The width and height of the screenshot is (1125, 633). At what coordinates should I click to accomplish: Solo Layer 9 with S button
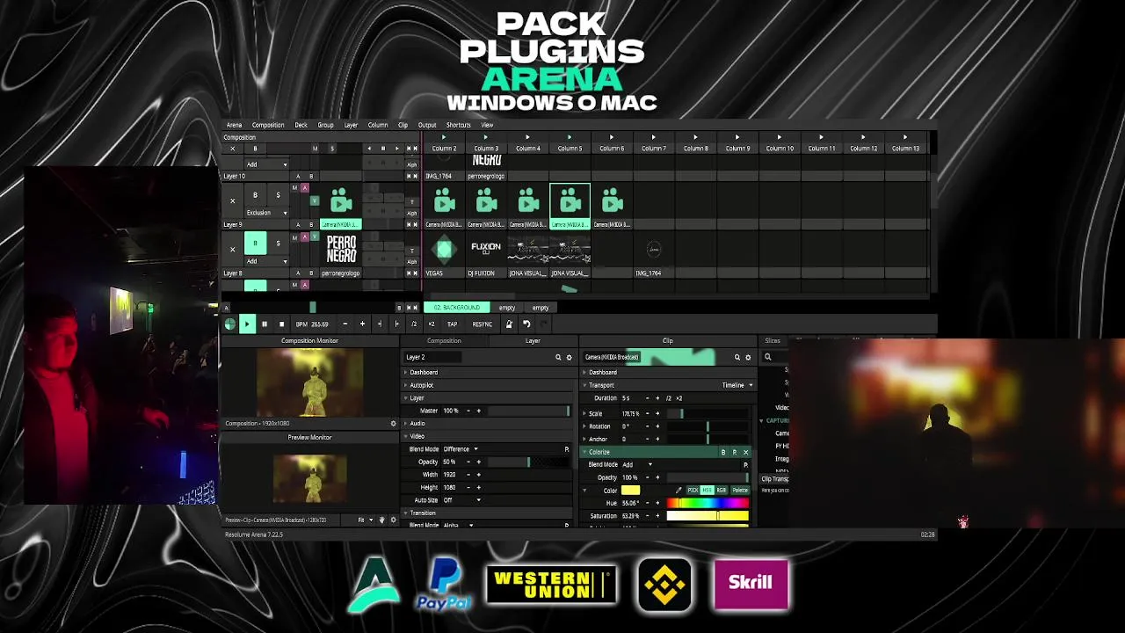click(x=278, y=195)
